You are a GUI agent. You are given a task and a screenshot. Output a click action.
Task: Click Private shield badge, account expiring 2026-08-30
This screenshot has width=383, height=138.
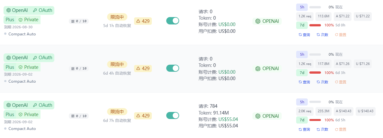click(x=28, y=20)
